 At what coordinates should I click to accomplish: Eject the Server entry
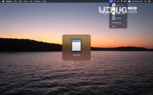point(118,18)
